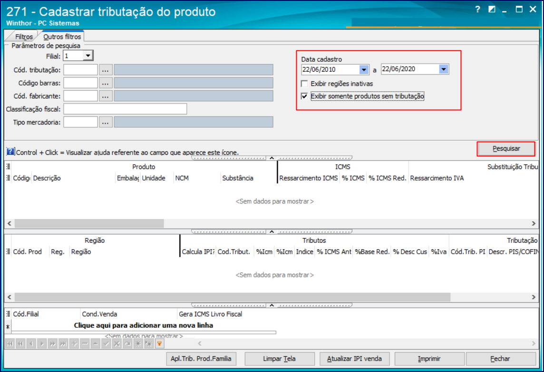
Task: Click the contrast toggle icon in title bar
Action: tap(492, 10)
